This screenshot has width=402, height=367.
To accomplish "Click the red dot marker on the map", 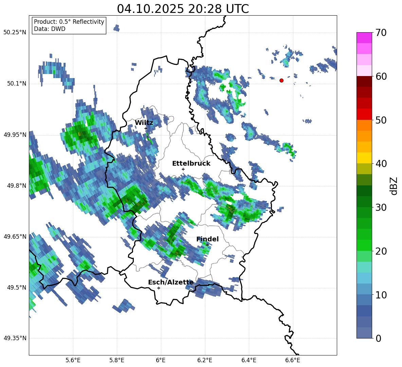I will (281, 80).
